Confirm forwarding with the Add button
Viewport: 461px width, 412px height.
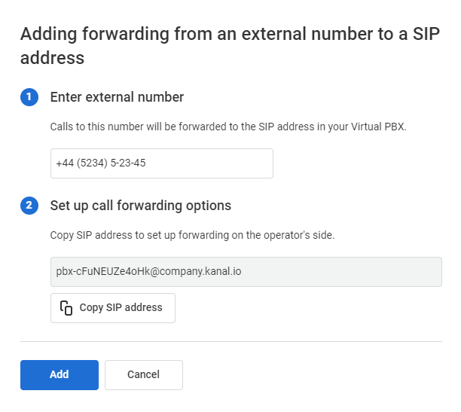pos(60,375)
